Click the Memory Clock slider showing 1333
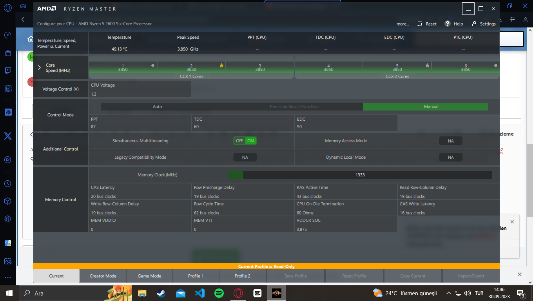This screenshot has width=533, height=301. click(360, 175)
